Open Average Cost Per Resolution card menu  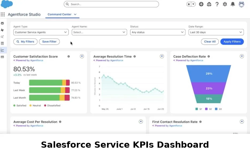(x=141, y=121)
